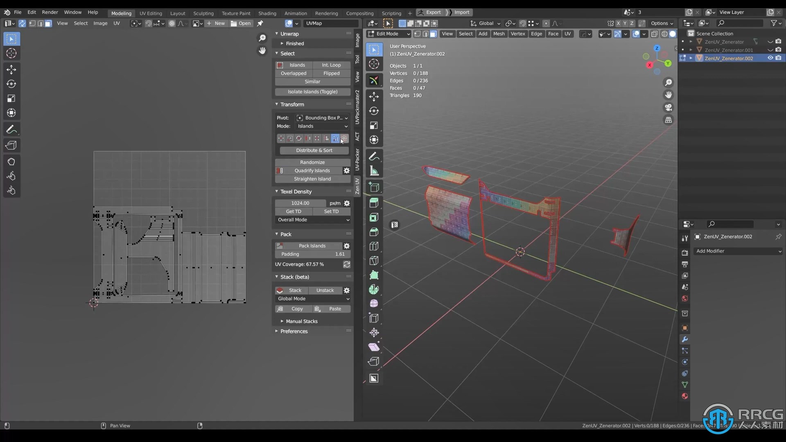Enable Isolate Islands Toggle
Screen dimensions: 786x442
(x=313, y=91)
